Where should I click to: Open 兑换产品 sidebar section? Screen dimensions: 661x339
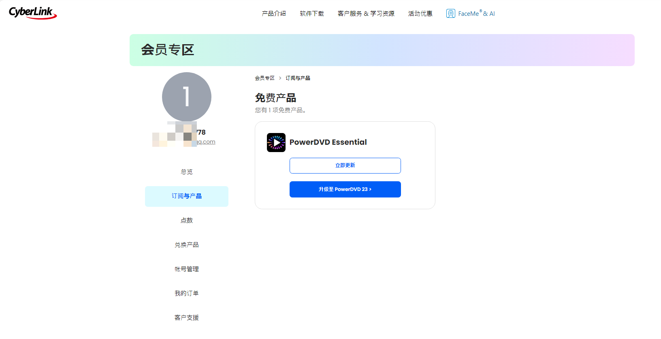[x=187, y=245]
